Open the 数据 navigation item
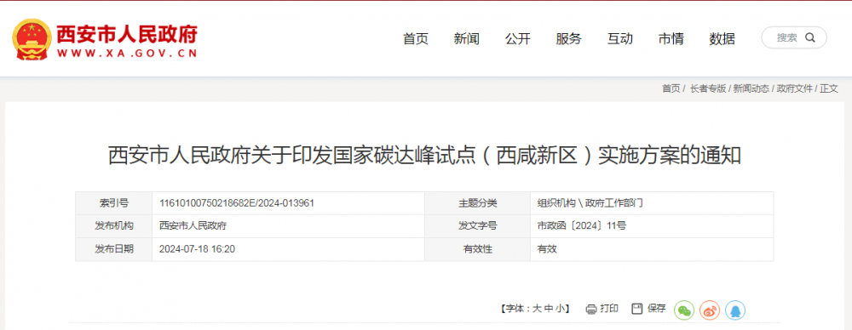The width and height of the screenshot is (852, 330). [x=722, y=38]
